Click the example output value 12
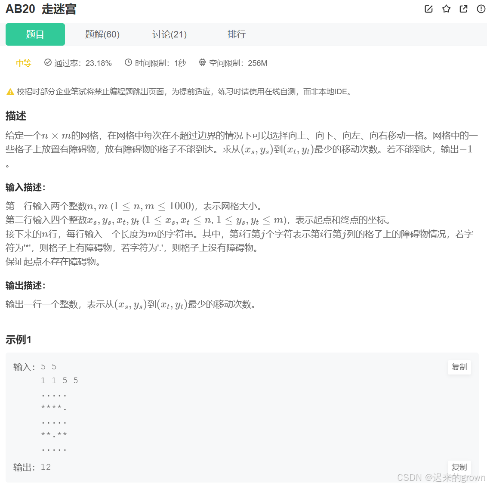 pyautogui.click(x=46, y=467)
